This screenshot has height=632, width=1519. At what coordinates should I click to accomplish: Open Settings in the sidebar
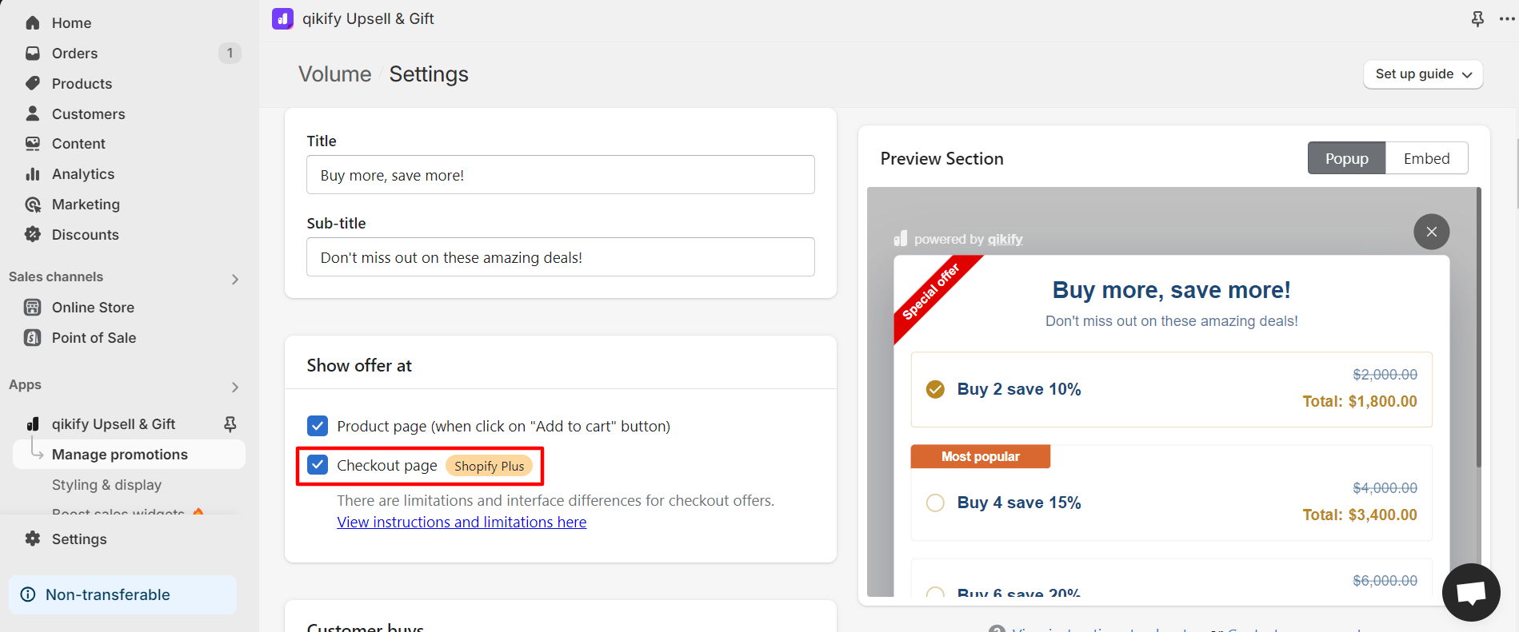tap(79, 539)
